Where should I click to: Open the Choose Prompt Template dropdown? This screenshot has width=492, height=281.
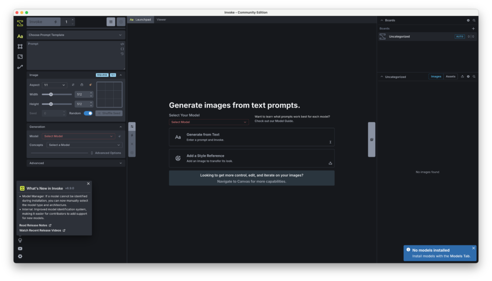tap(76, 35)
